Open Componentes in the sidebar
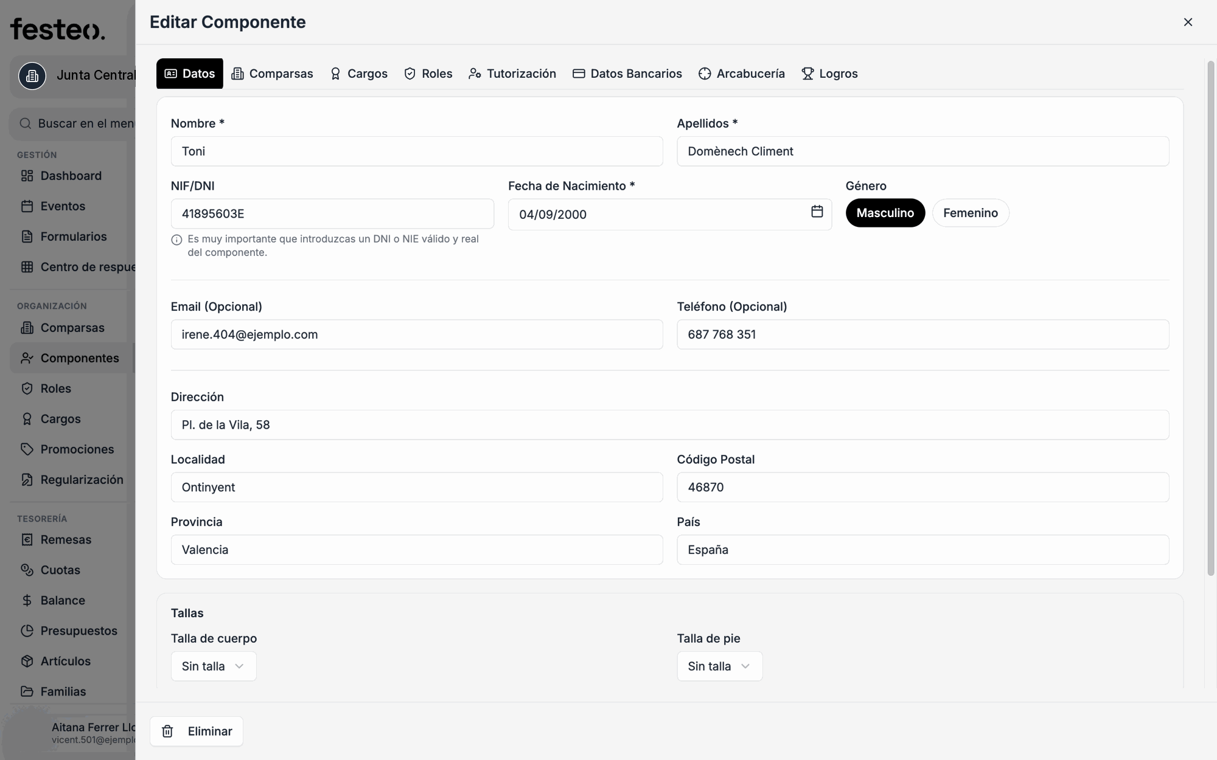 [72, 358]
